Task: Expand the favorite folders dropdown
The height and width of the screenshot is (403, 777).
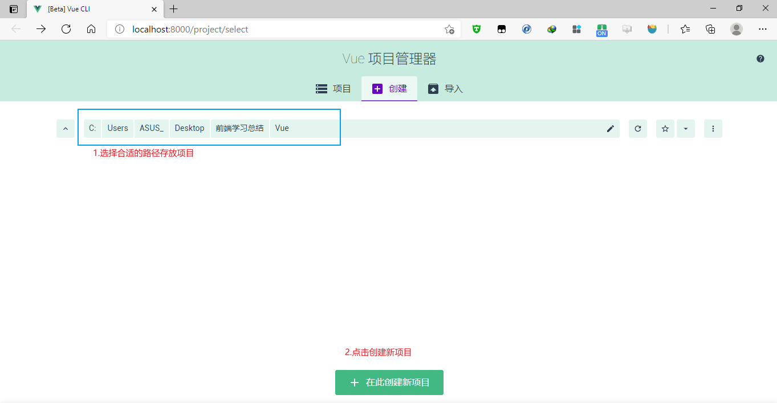Action: (x=686, y=129)
